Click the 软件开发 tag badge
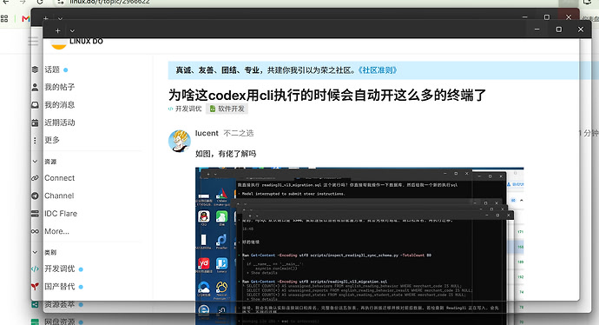 [x=227, y=109]
